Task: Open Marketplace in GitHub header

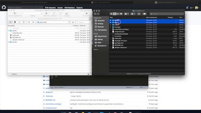Action: (x=69, y=8)
